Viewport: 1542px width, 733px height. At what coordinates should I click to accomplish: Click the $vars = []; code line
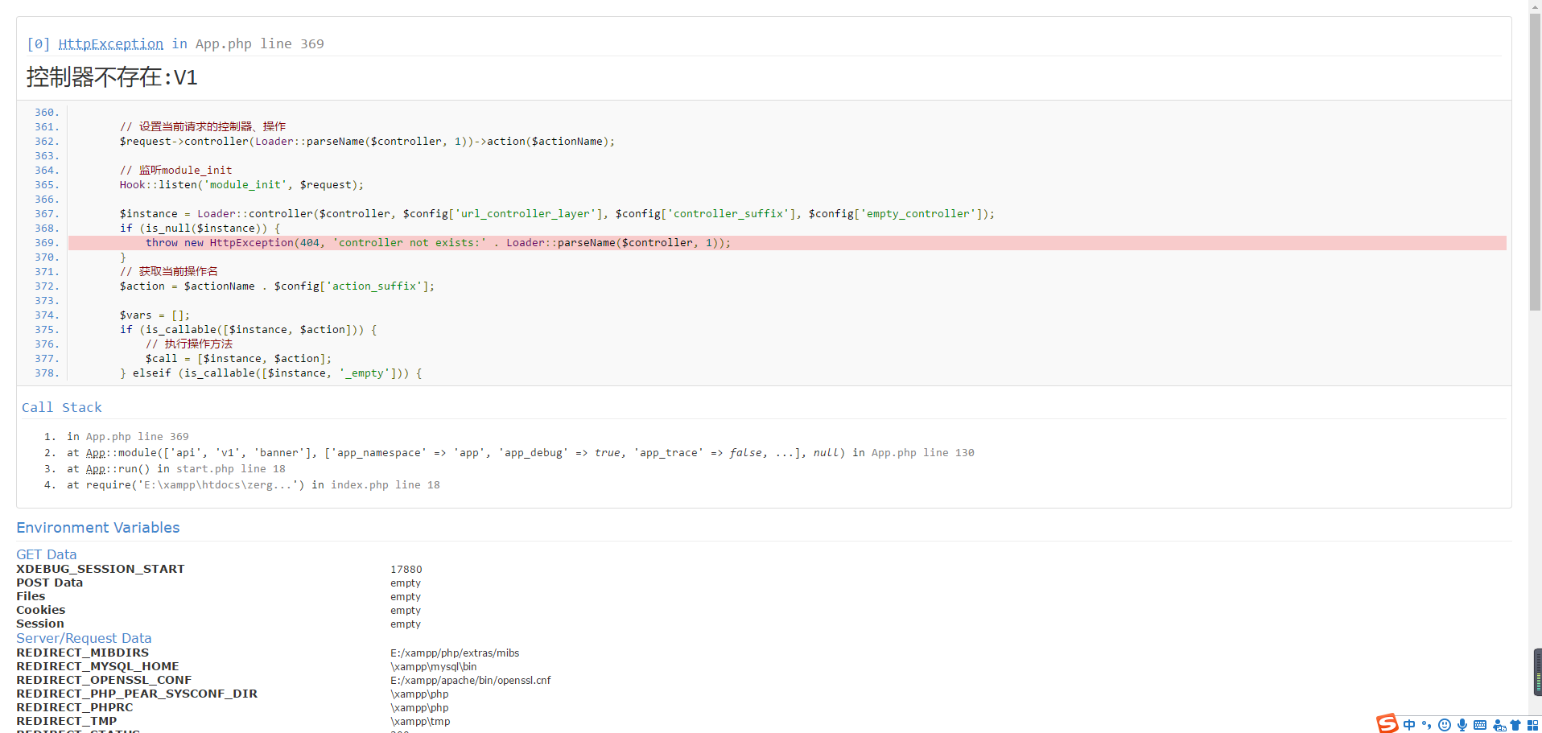coord(155,315)
